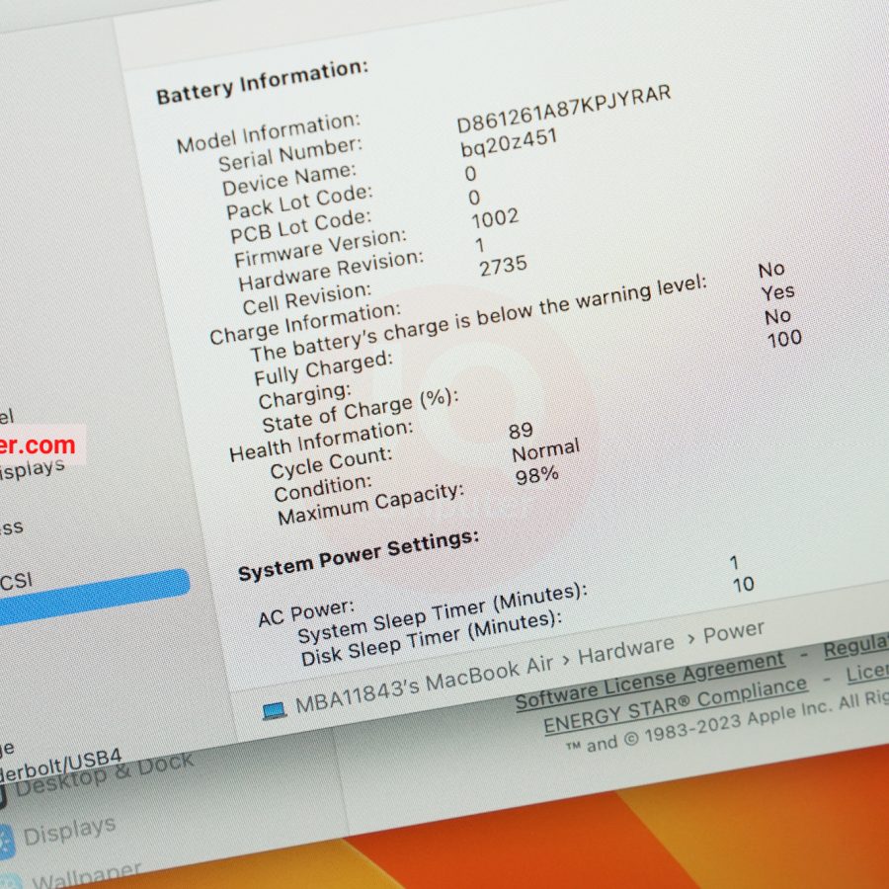This screenshot has height=889, width=889.
Task: Select the highlighted blue row in the sidebar
Action: (x=94, y=597)
